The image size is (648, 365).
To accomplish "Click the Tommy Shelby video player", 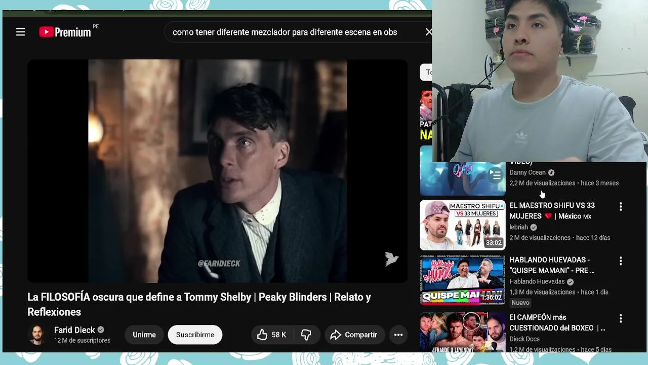I will (x=217, y=171).
